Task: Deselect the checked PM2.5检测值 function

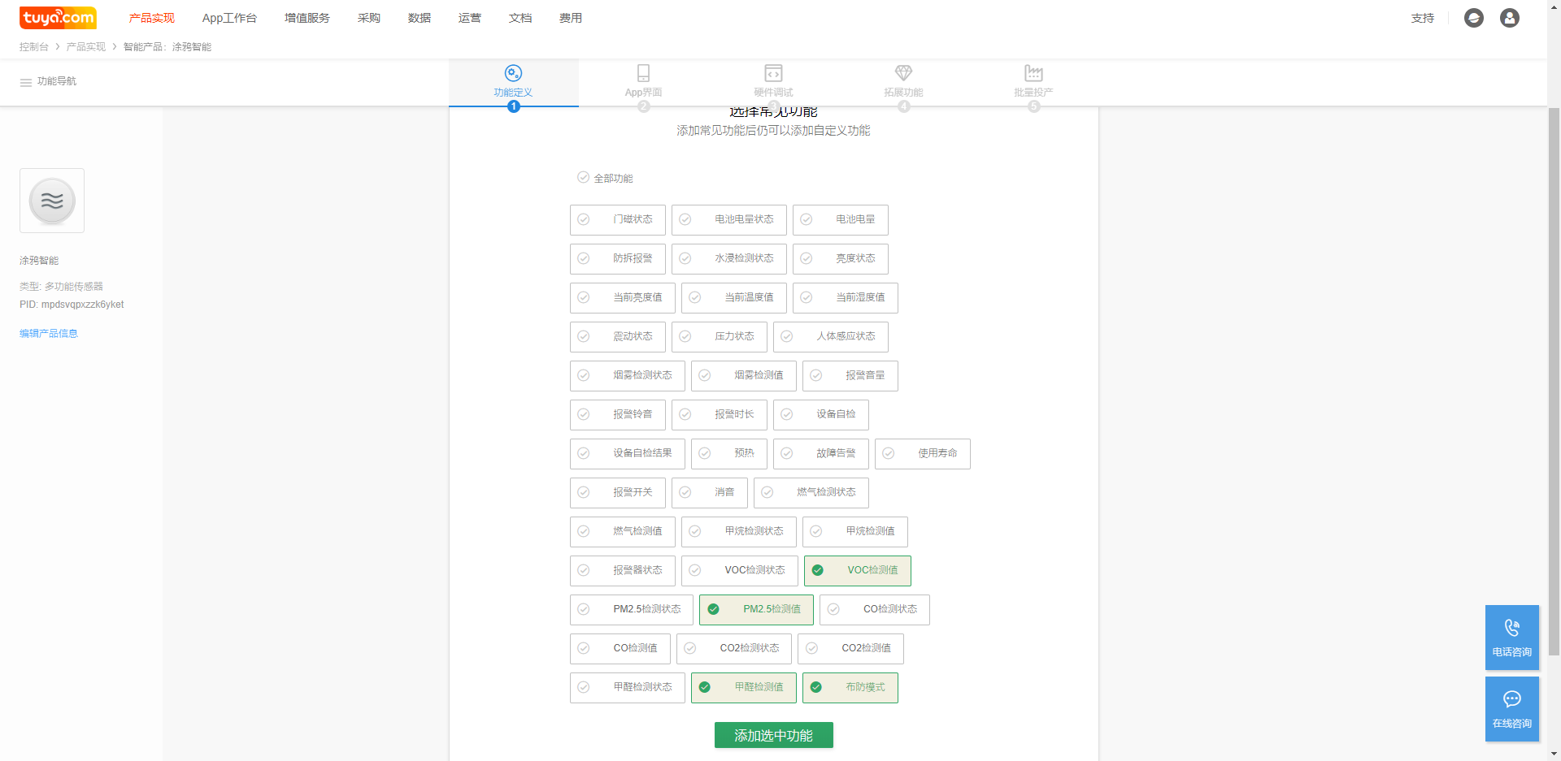Action: pyautogui.click(x=756, y=610)
